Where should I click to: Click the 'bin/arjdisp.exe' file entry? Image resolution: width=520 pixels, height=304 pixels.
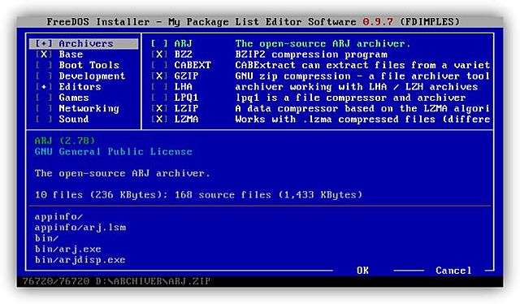click(80, 259)
